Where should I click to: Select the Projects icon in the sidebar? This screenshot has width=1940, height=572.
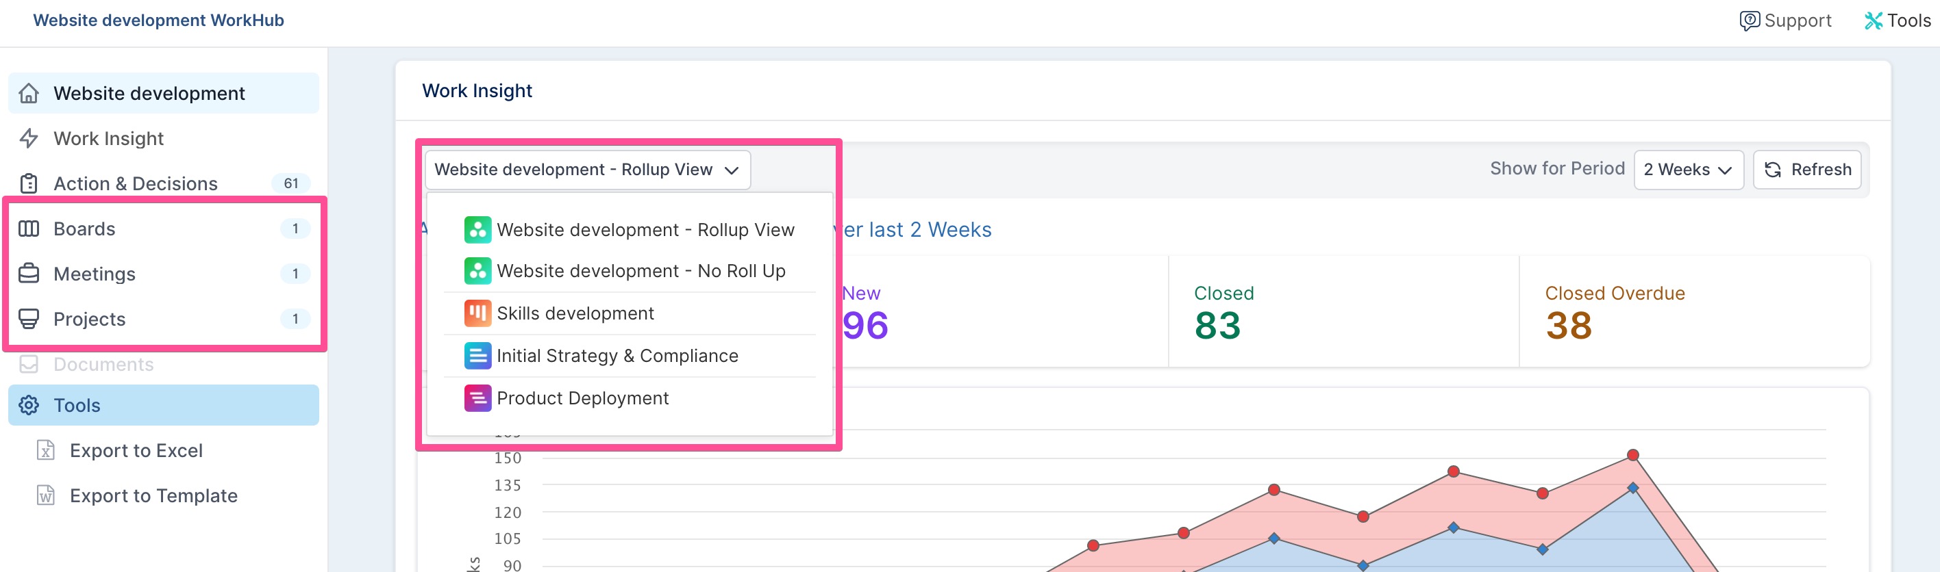(29, 319)
